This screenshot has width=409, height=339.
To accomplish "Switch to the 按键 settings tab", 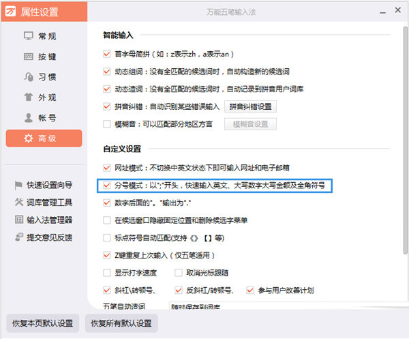I will click(44, 57).
